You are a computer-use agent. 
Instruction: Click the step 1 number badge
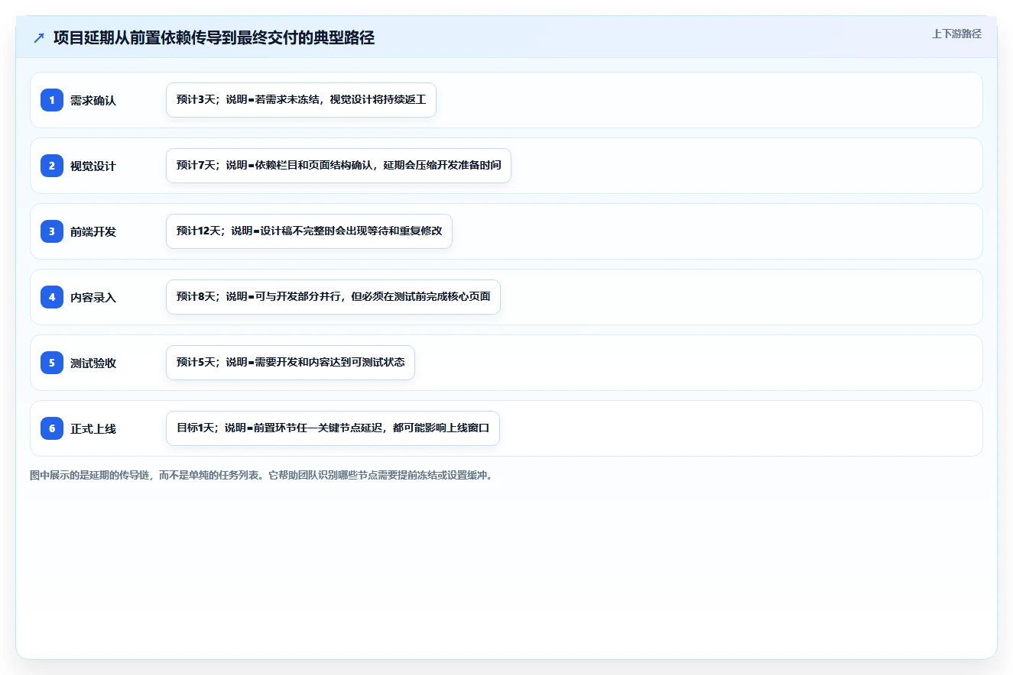52,100
